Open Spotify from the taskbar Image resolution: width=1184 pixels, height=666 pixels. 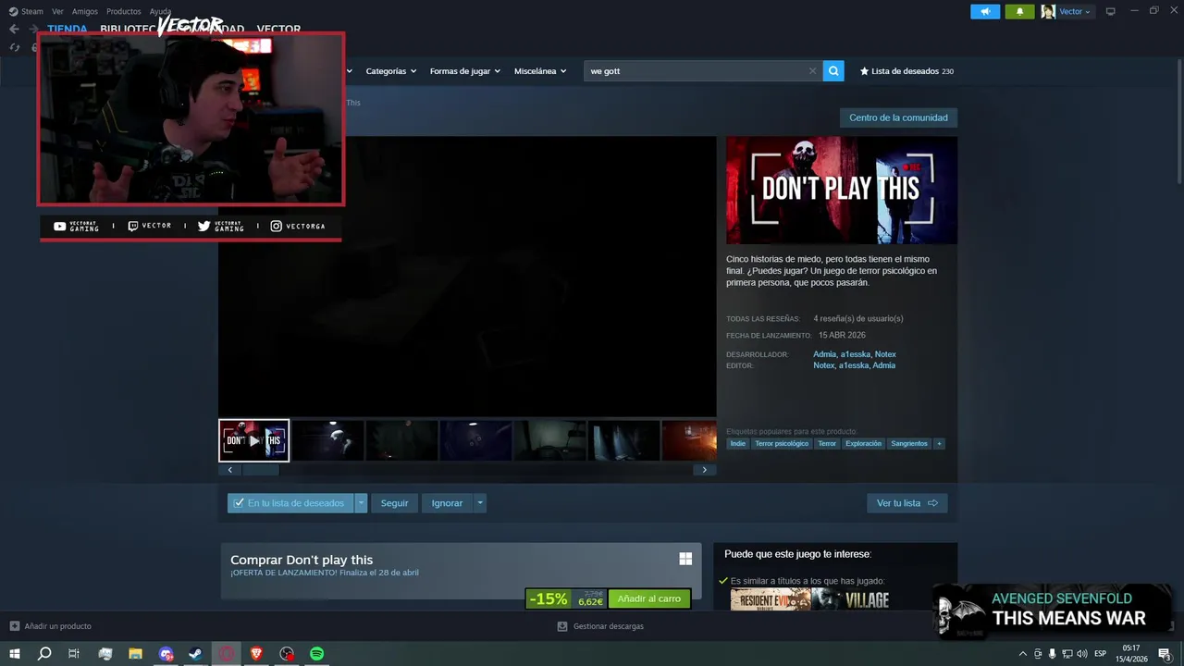pyautogui.click(x=316, y=654)
